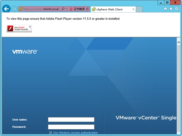Open the address bar dropdown arrow
182x136 pixels.
coord(66,9)
